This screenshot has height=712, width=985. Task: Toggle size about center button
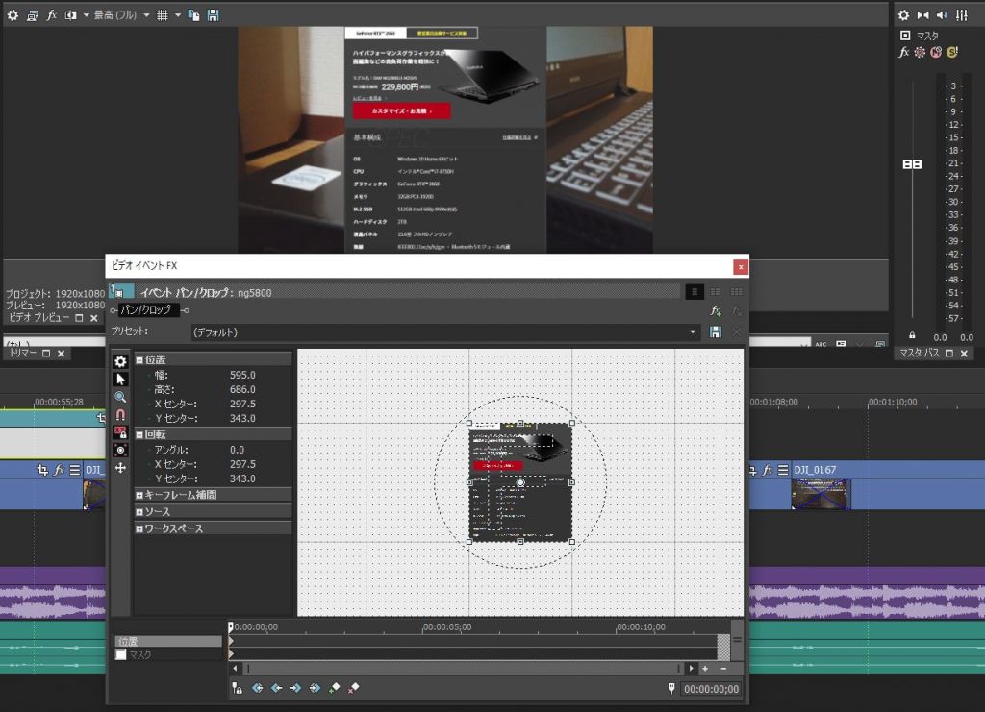click(120, 450)
